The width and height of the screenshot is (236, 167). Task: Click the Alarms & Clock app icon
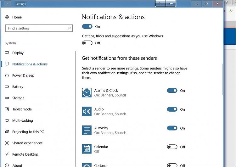[87, 92]
